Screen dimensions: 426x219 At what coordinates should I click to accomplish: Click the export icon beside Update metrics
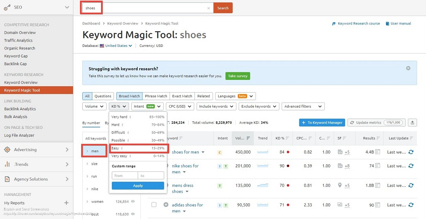(413, 122)
